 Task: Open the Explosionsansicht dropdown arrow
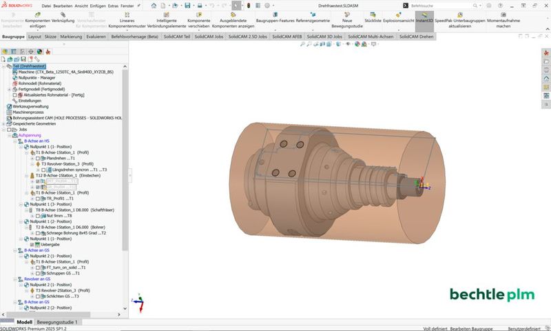(398, 30)
